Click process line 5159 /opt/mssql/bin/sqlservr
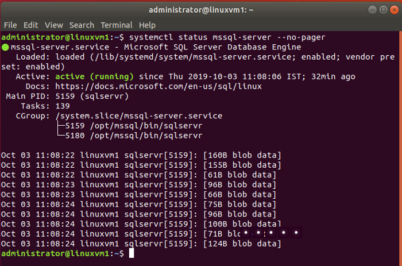The image size is (402, 266). (x=134, y=126)
